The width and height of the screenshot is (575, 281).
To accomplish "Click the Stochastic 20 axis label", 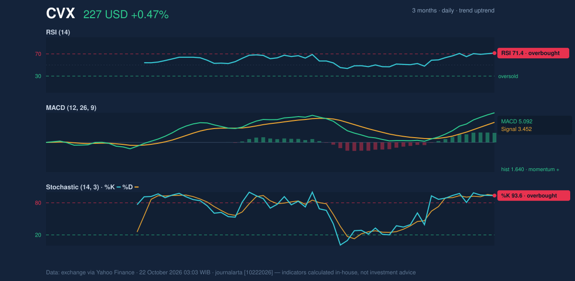I will click(38, 235).
